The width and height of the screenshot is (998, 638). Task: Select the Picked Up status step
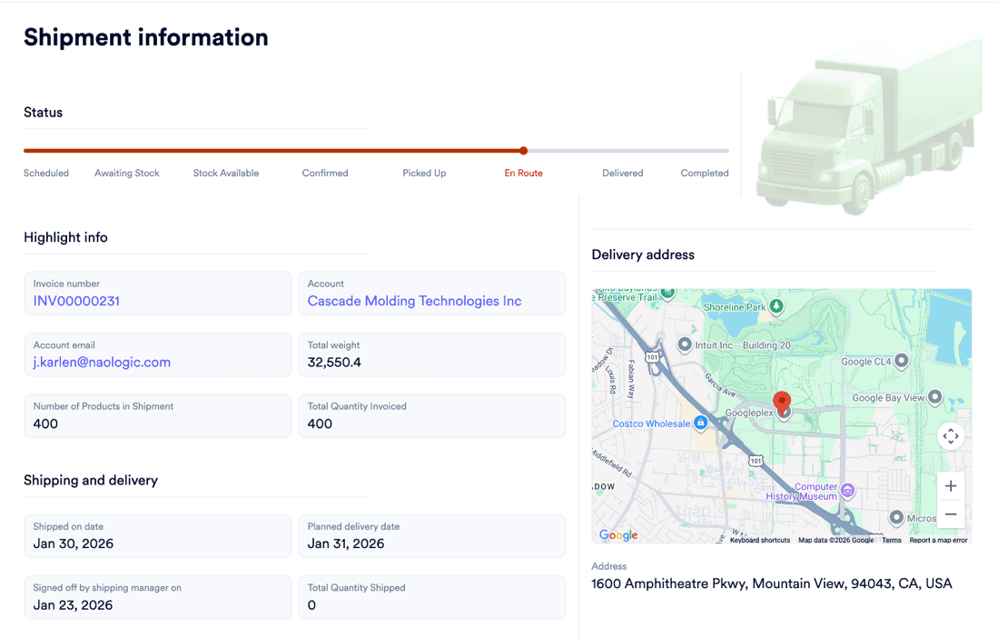point(424,174)
